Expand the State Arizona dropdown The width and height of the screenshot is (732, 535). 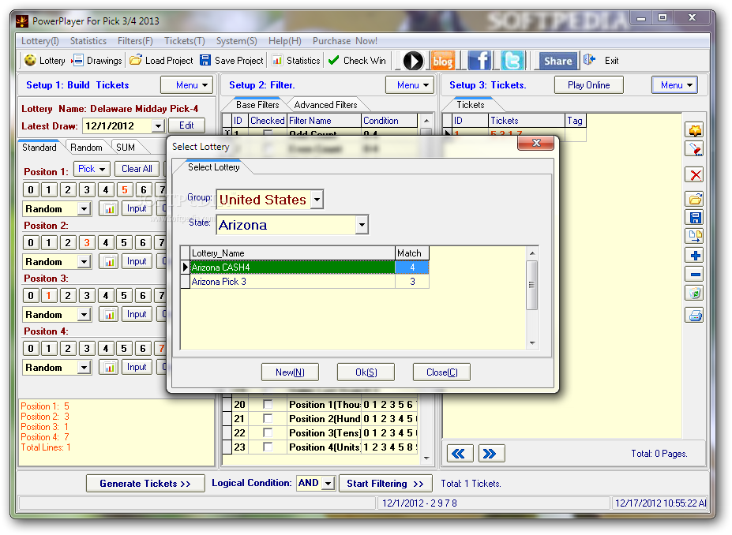click(362, 226)
